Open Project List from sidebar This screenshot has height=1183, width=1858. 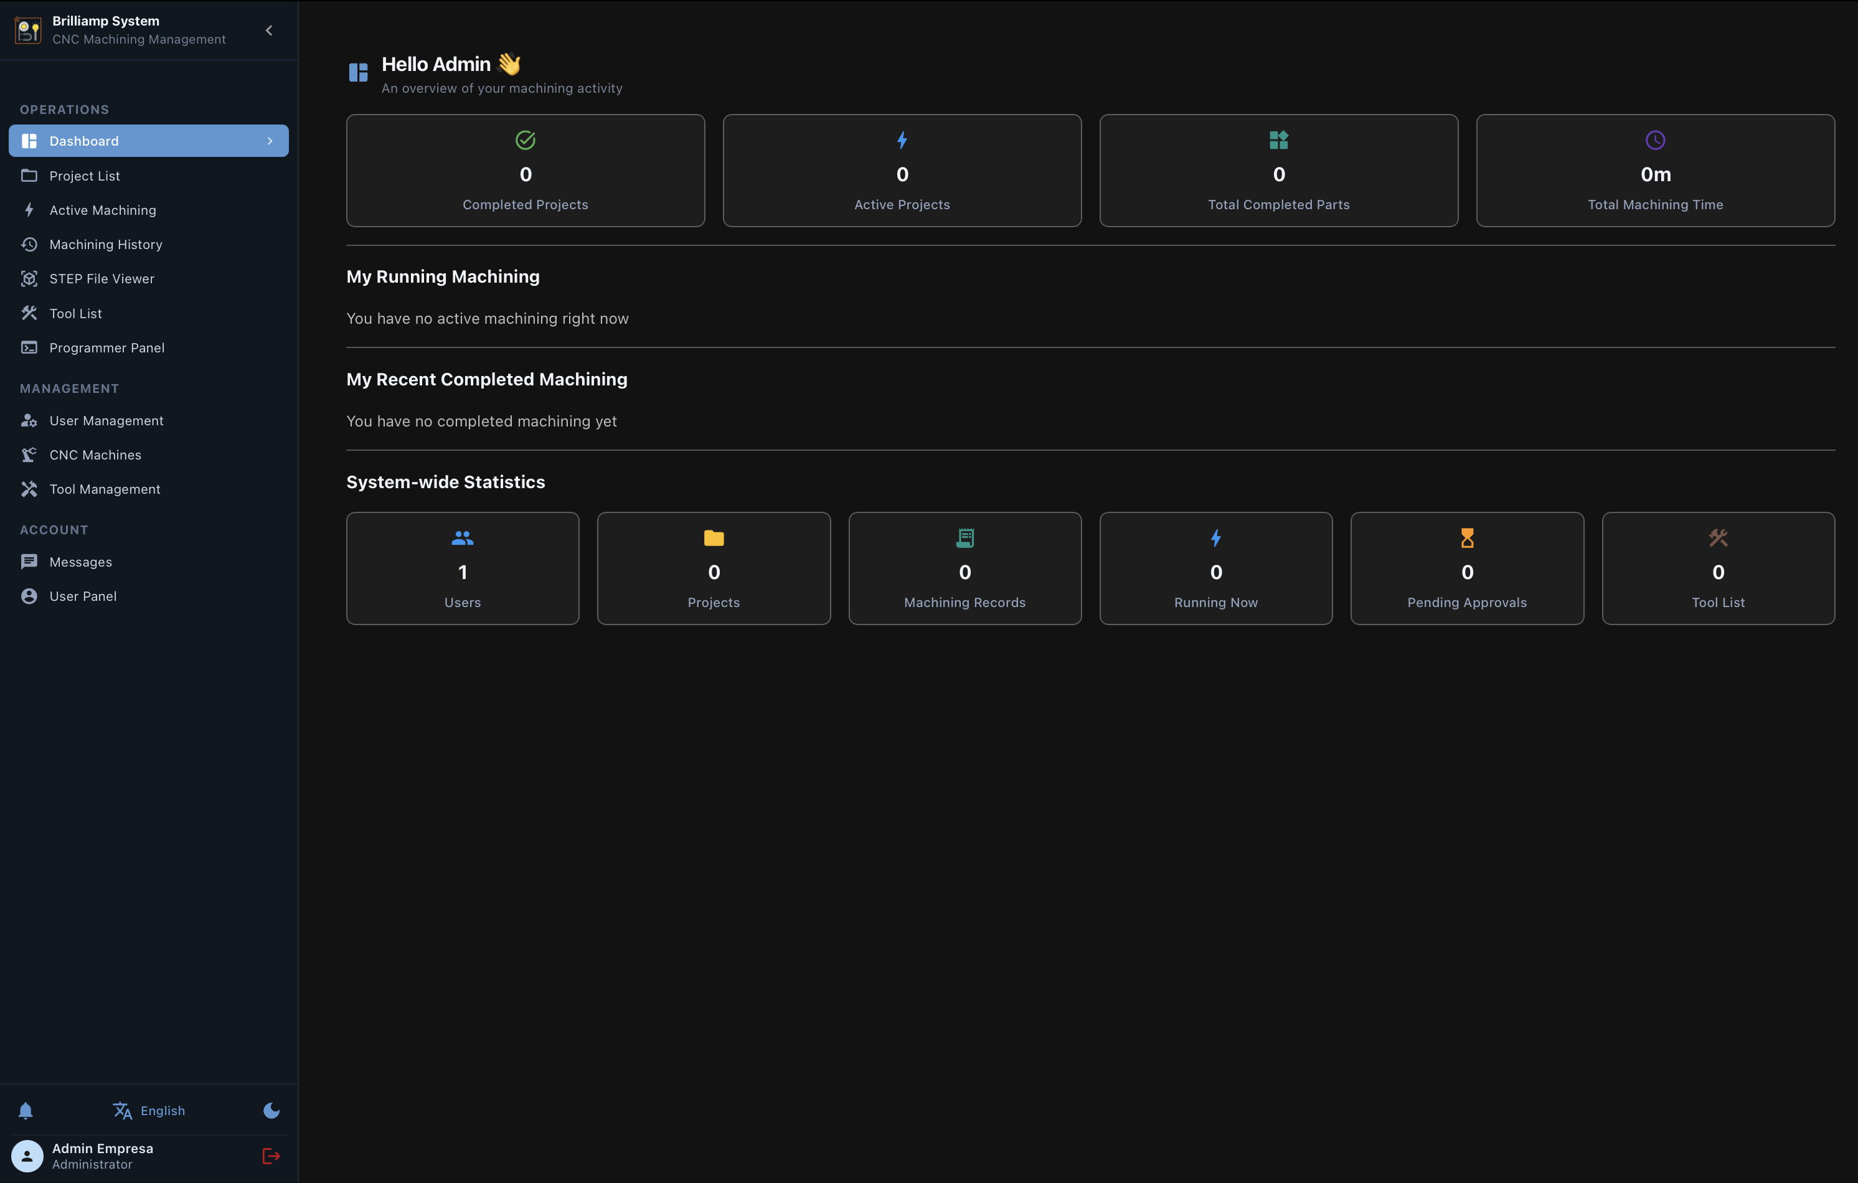(148, 175)
